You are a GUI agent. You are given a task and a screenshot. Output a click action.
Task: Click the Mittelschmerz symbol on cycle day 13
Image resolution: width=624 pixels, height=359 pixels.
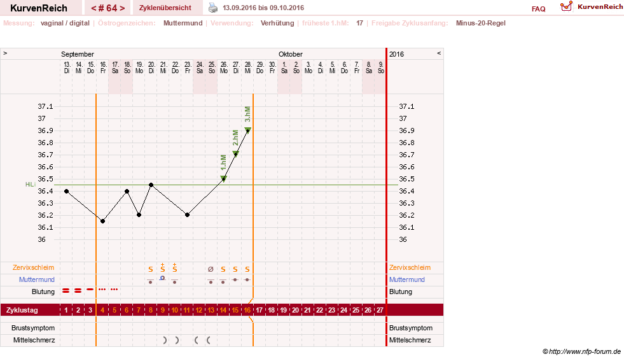[x=209, y=341]
